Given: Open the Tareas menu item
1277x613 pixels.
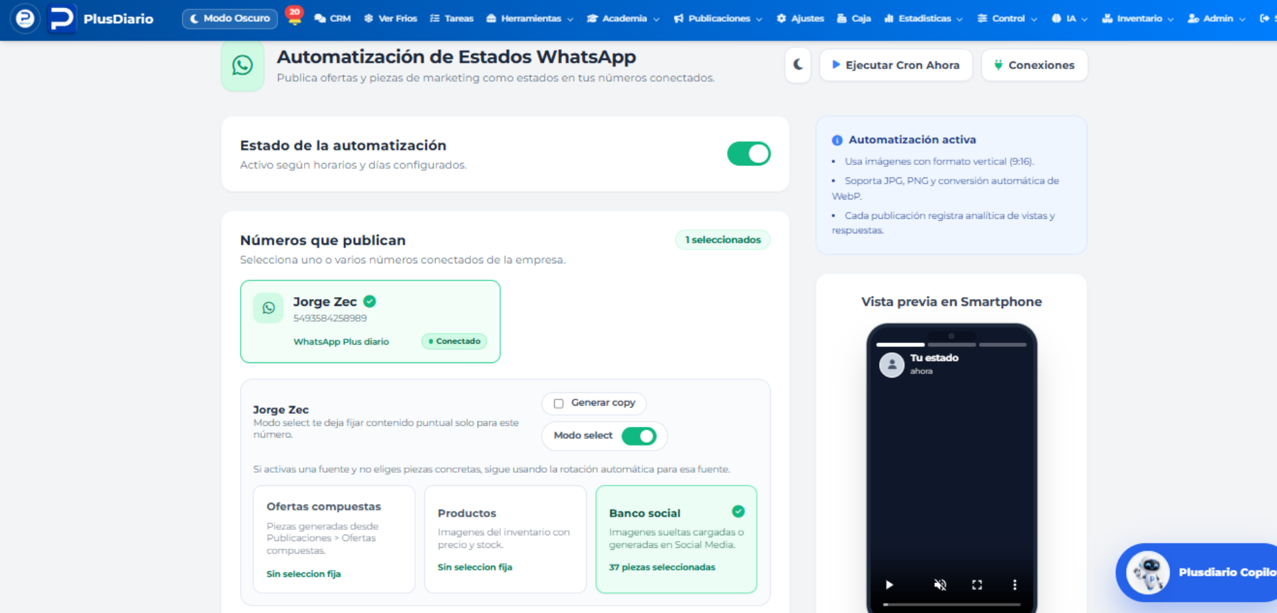Looking at the screenshot, I should [452, 19].
